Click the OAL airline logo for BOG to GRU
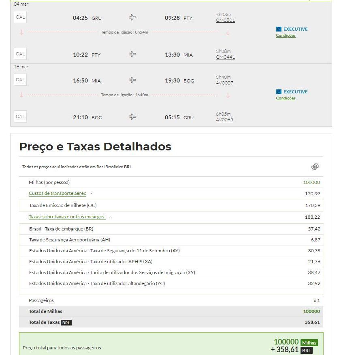The image size is (339, 355). point(20,116)
